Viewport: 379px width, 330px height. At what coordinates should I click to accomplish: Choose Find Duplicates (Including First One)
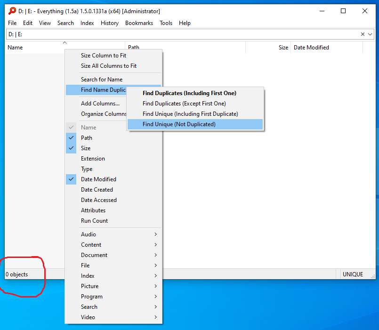tap(195, 93)
